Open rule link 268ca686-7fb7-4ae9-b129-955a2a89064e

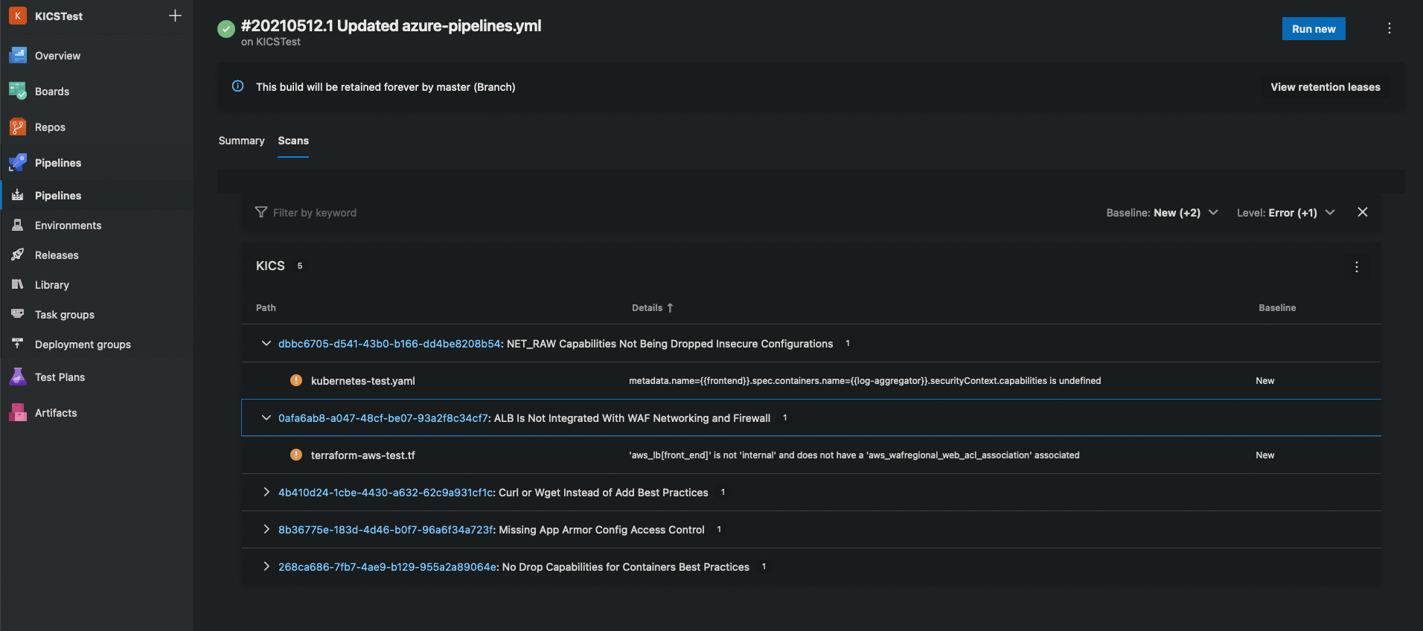click(387, 567)
